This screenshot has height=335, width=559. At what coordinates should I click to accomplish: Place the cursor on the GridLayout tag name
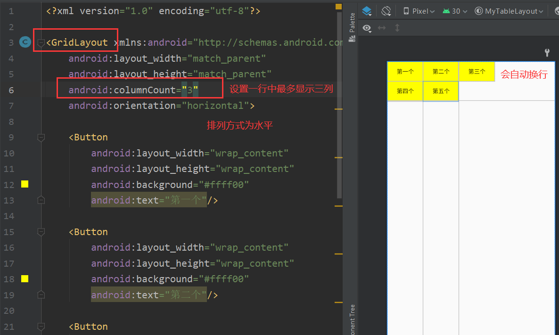[79, 42]
